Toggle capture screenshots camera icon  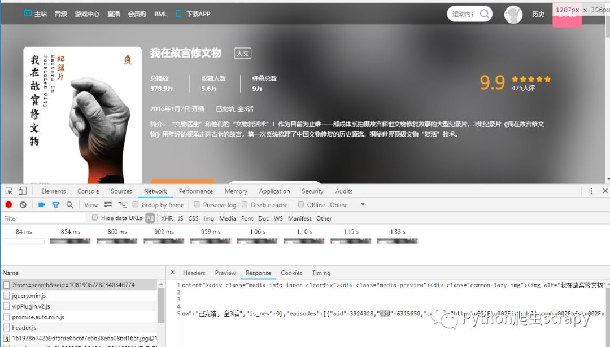pyautogui.click(x=42, y=204)
